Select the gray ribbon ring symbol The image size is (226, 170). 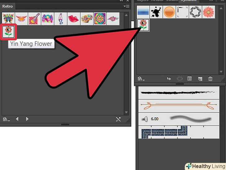[x=196, y=12]
